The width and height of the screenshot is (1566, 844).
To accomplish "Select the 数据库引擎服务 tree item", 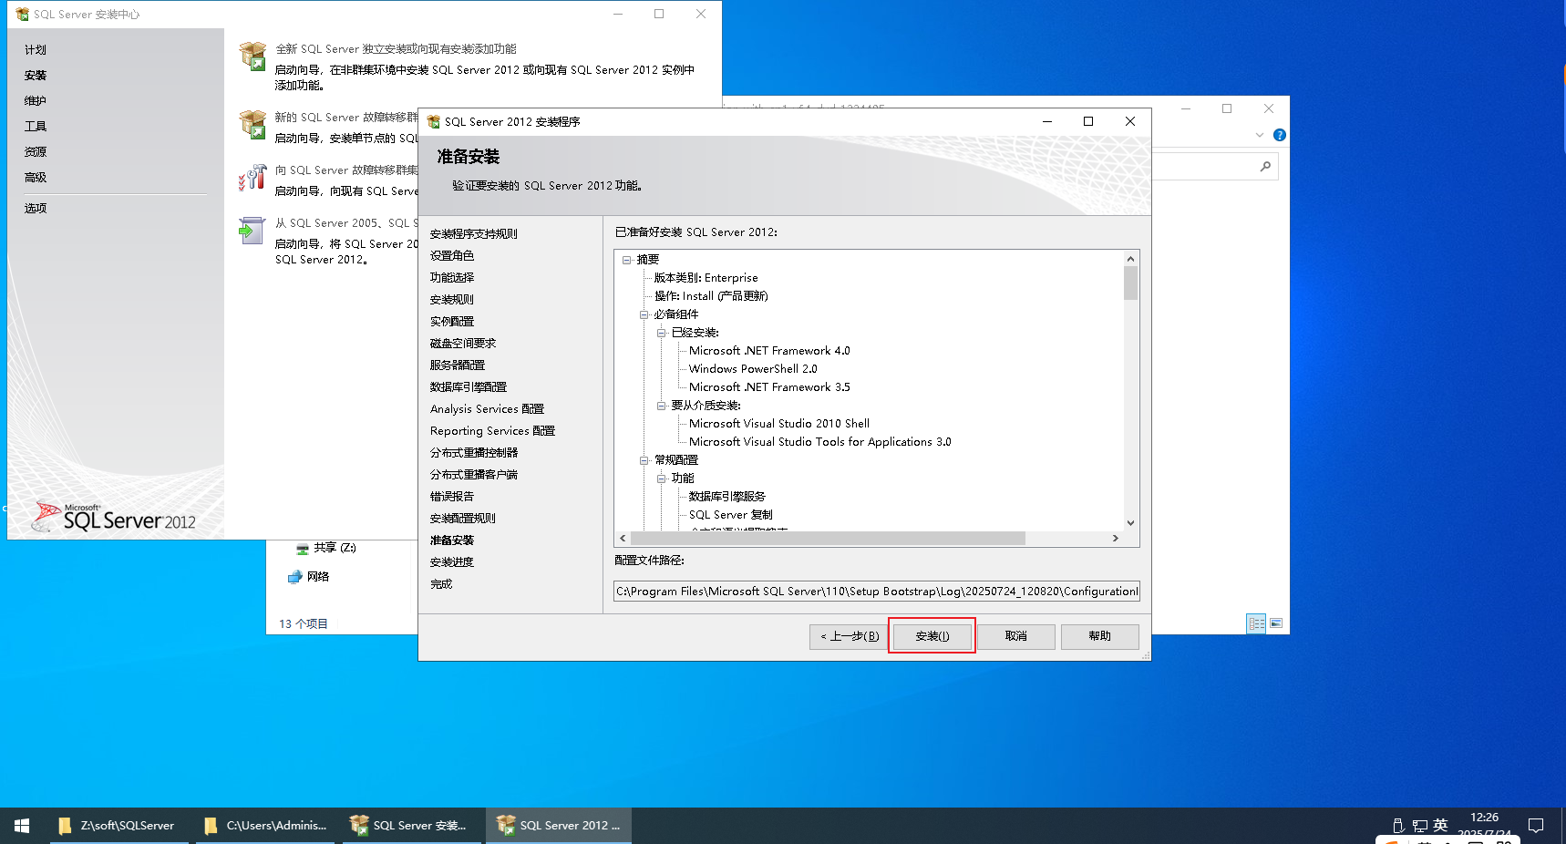I will pos(727,497).
